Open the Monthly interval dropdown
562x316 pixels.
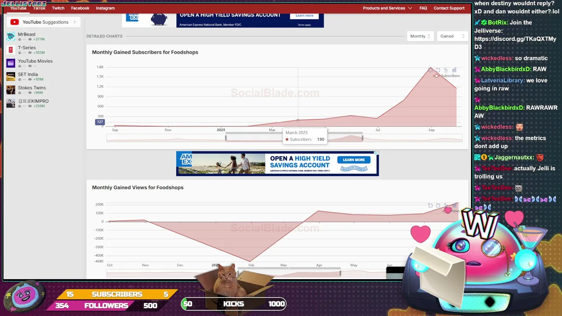(420, 36)
